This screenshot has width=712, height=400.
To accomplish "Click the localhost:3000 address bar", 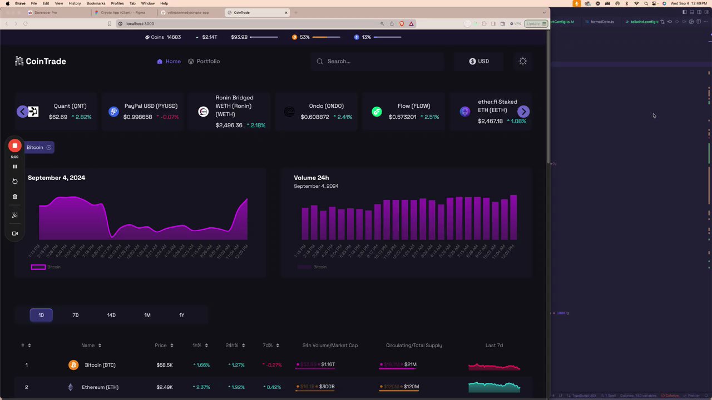I will pos(250,23).
